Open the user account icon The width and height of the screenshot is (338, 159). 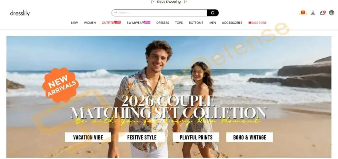point(313,13)
